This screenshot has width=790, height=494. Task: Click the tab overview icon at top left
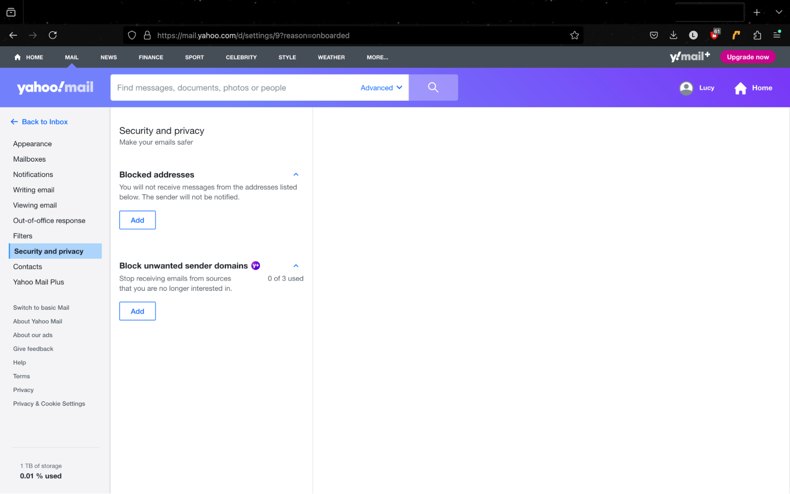click(x=11, y=12)
